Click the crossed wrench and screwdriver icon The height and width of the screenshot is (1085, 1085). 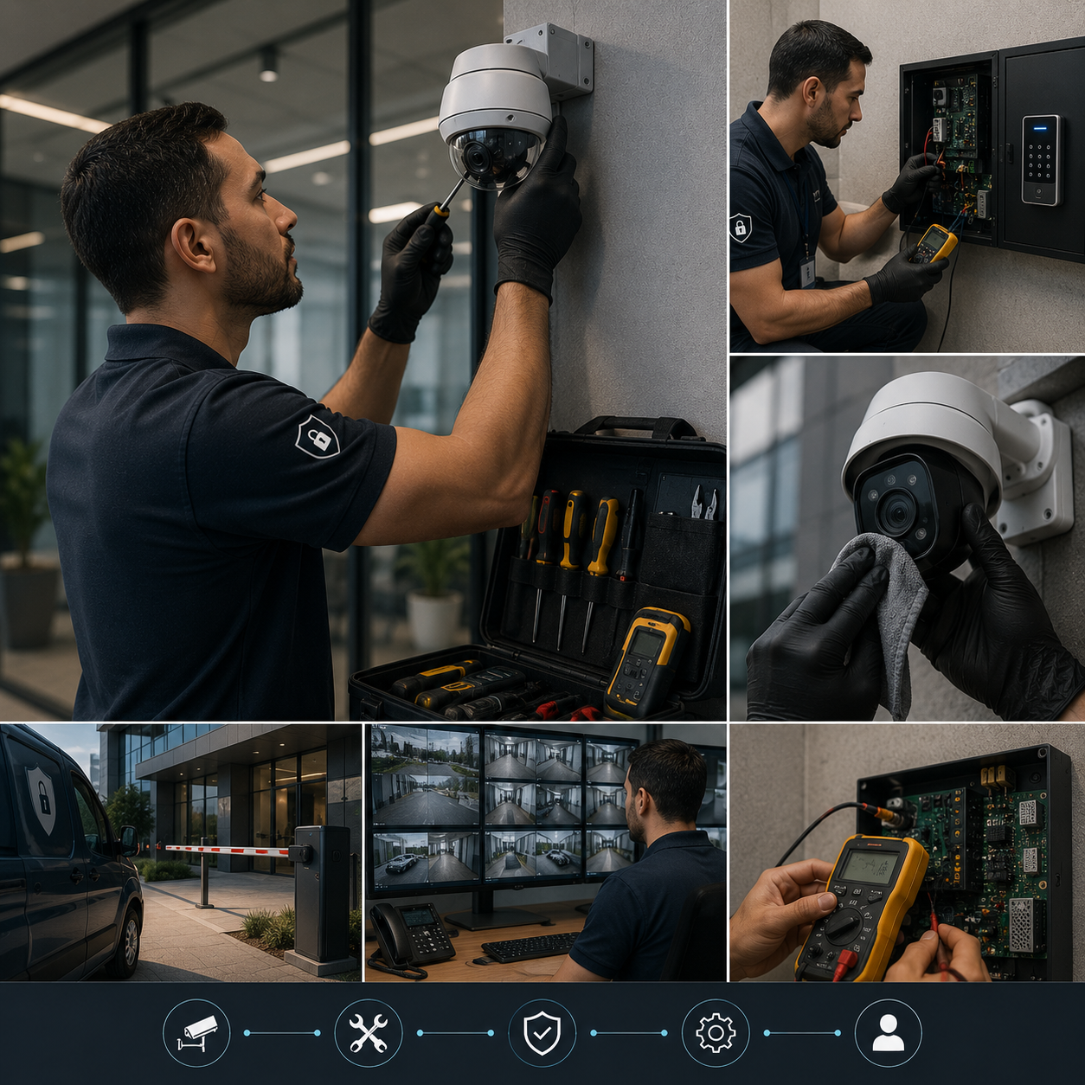[x=369, y=1032]
